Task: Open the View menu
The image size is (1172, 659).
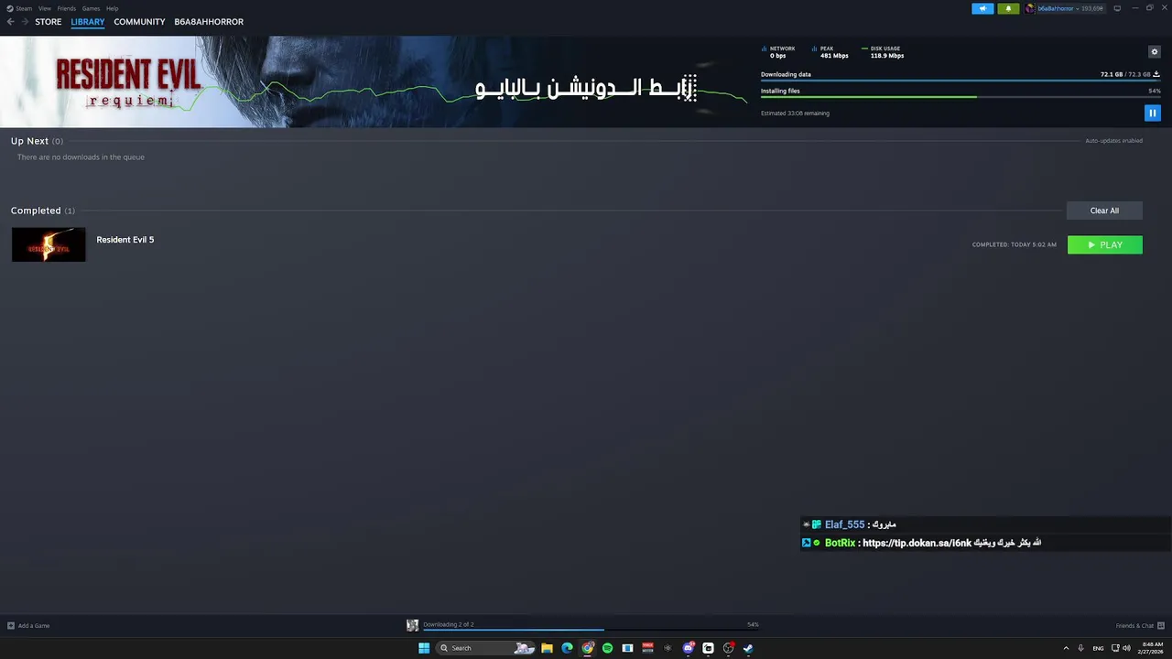Action: (x=44, y=8)
